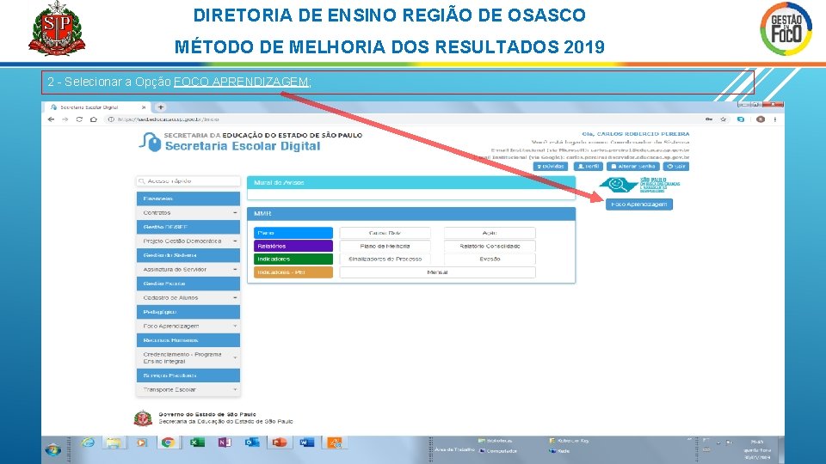Open File Explorer folder from the taskbar
This screenshot has width=826, height=464.
pos(114,443)
